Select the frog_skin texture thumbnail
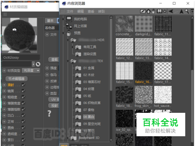The width and height of the screenshot is (195, 146). 144,94
